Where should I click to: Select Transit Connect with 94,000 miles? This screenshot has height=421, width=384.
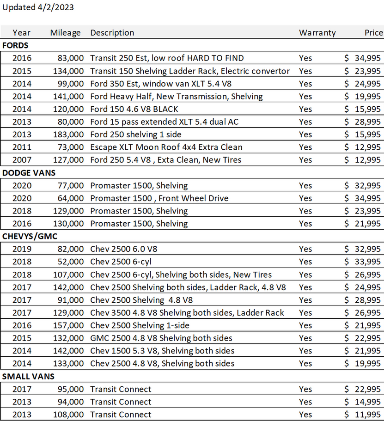(121, 402)
